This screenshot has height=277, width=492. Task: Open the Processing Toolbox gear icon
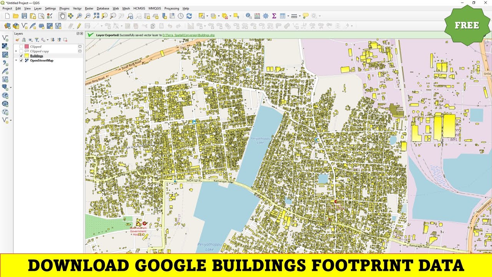click(x=266, y=16)
